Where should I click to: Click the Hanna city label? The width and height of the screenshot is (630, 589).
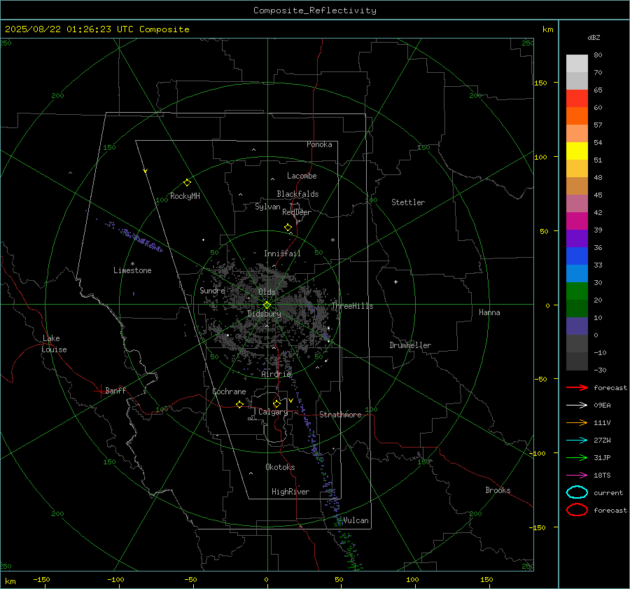point(489,312)
